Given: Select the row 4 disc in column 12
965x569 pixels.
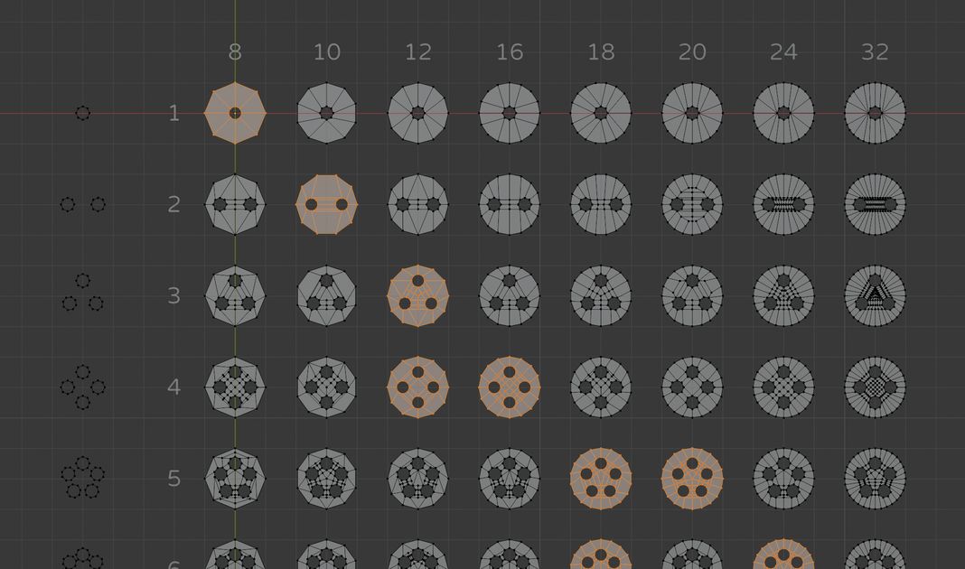Looking at the screenshot, I should tap(418, 387).
